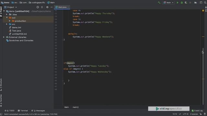Screen dimensions: 207x116
Task: Click the locate file target icon
Action: [x=38, y=7]
